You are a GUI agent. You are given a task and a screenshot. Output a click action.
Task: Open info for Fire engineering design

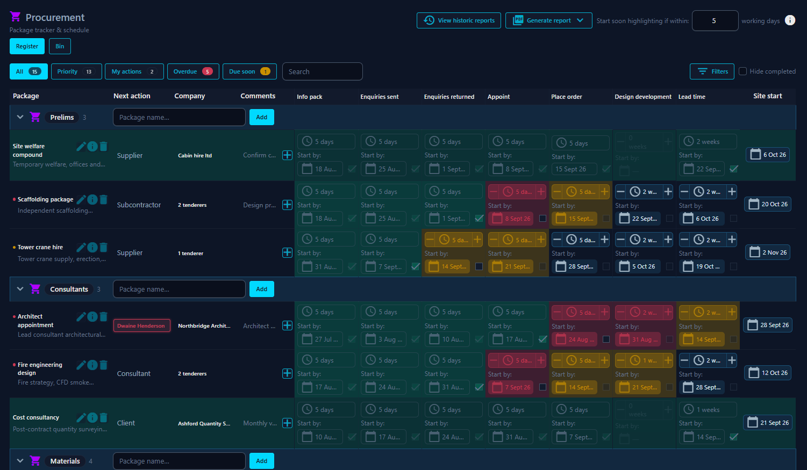(x=92, y=365)
